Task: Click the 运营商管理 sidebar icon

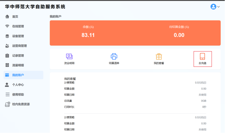Action: click(7, 46)
